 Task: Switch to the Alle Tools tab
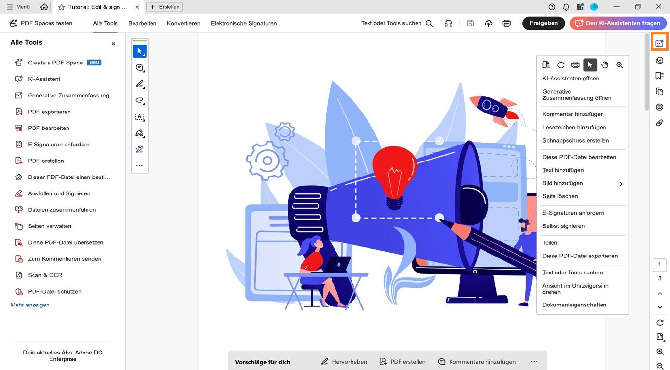(x=105, y=23)
